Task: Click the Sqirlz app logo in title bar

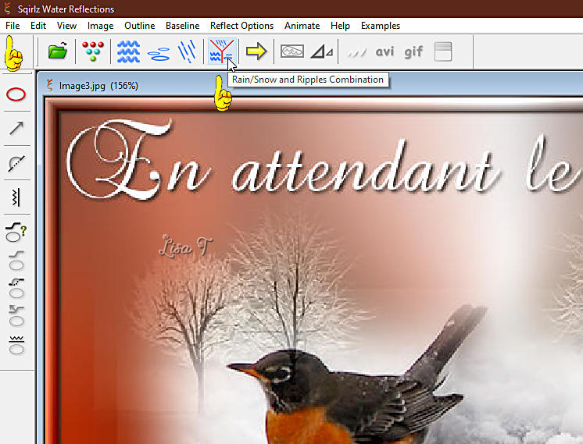Action: 7,9
